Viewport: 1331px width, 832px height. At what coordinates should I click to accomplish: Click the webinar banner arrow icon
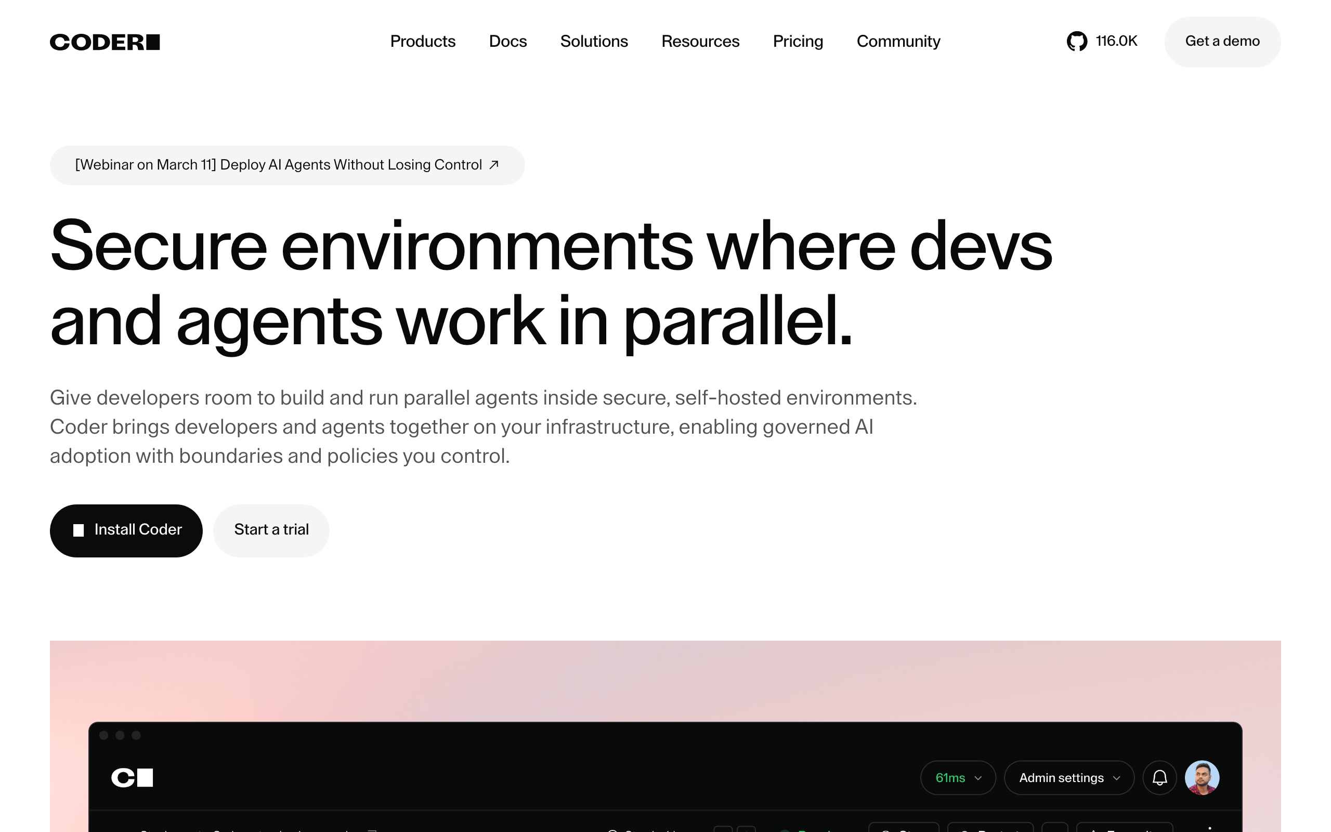click(x=494, y=164)
